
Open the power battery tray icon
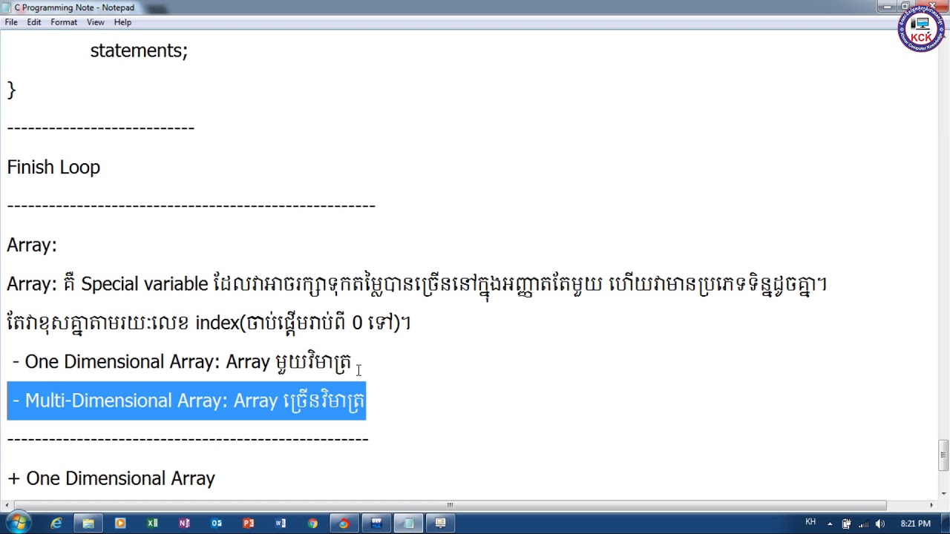[x=846, y=524]
